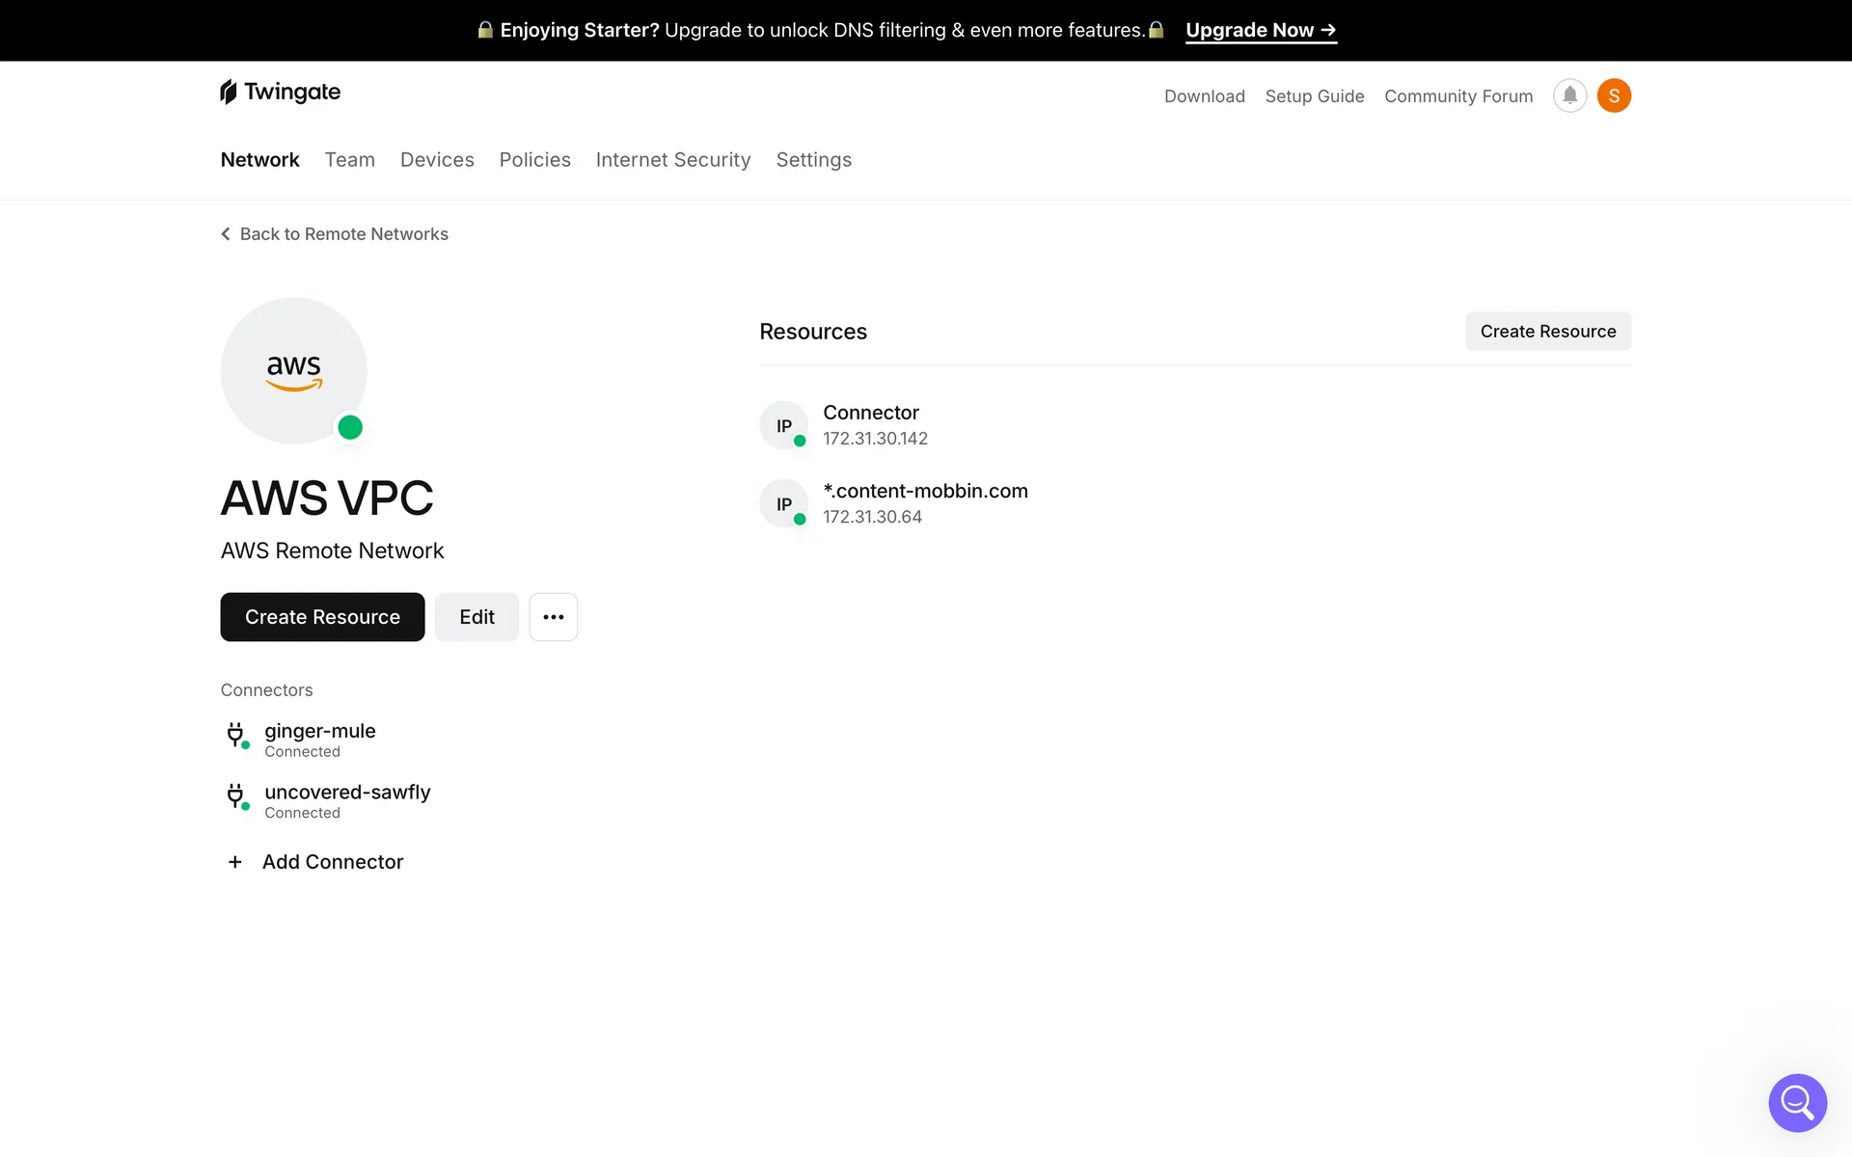Go back to Remote Networks
The image size is (1852, 1157).
[x=335, y=234]
